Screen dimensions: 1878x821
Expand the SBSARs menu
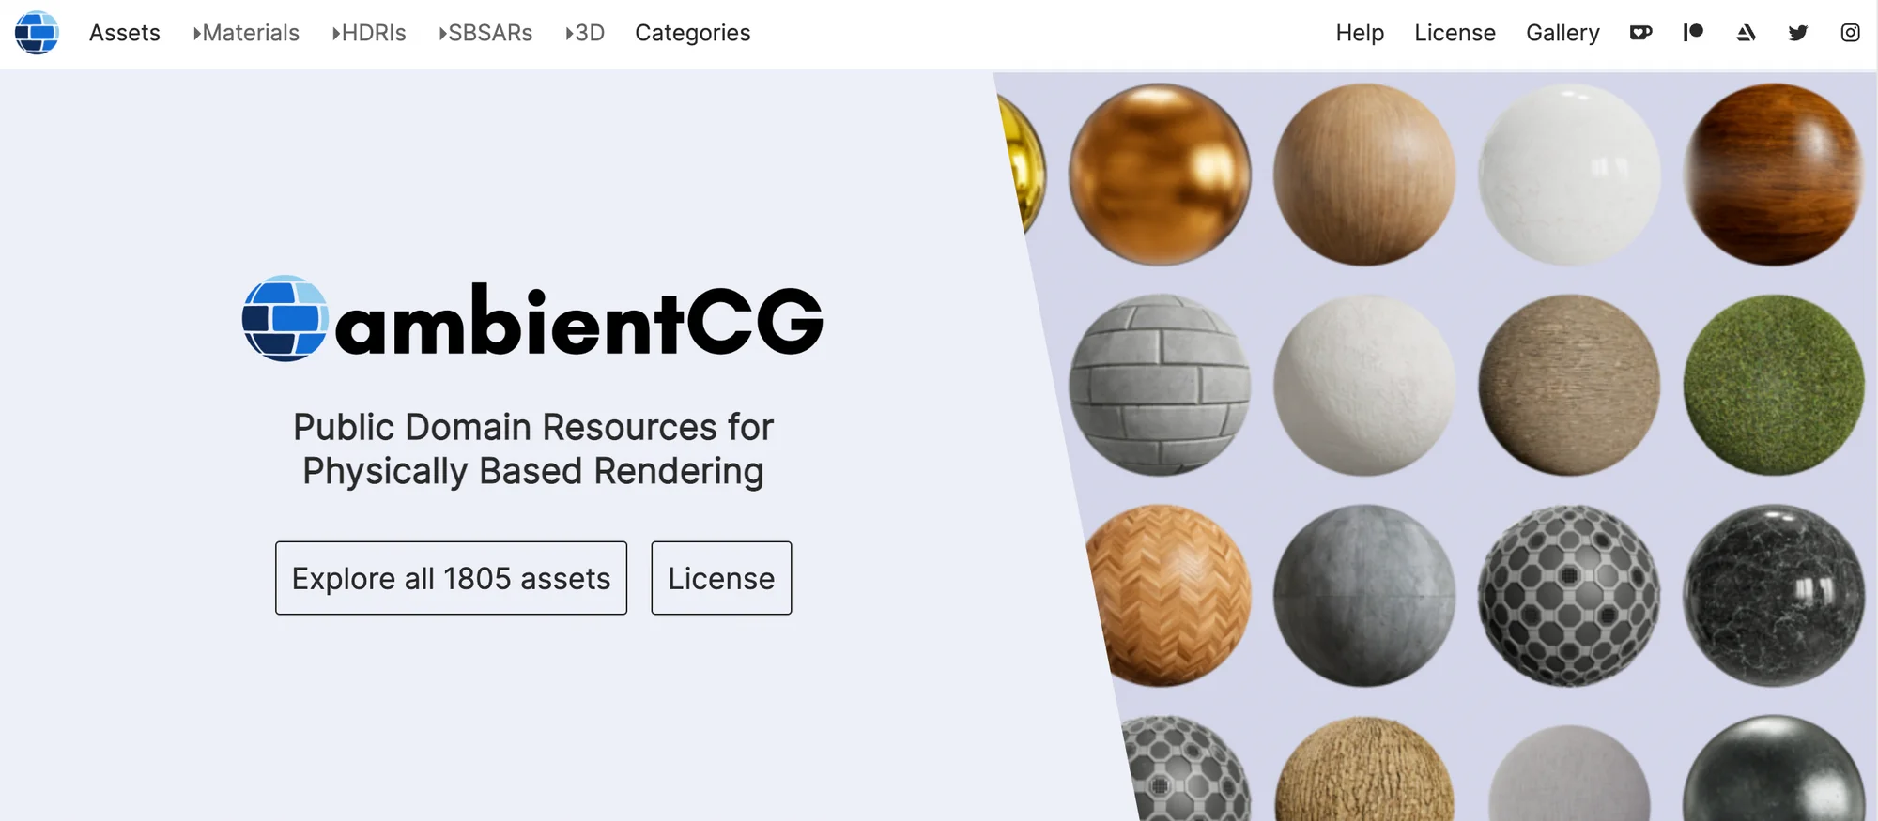pos(485,33)
